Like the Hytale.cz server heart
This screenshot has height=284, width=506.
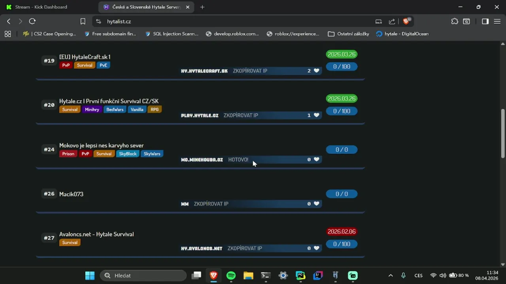[x=316, y=115]
